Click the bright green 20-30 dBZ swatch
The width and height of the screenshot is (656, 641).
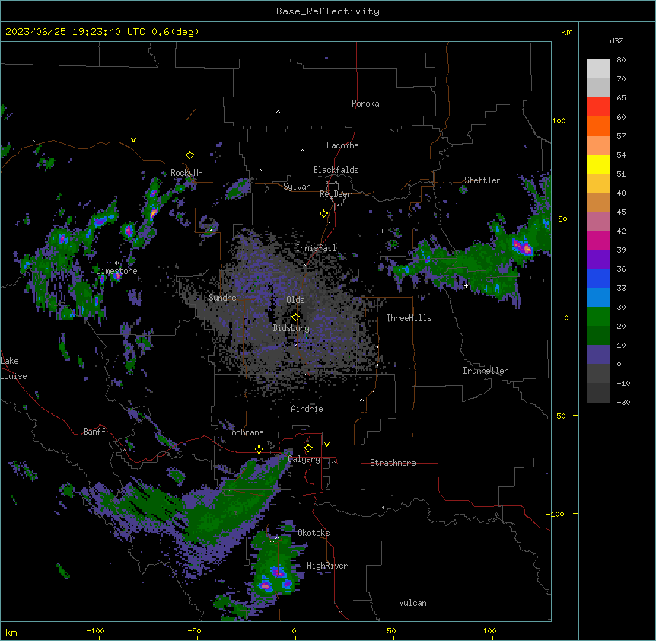point(598,317)
